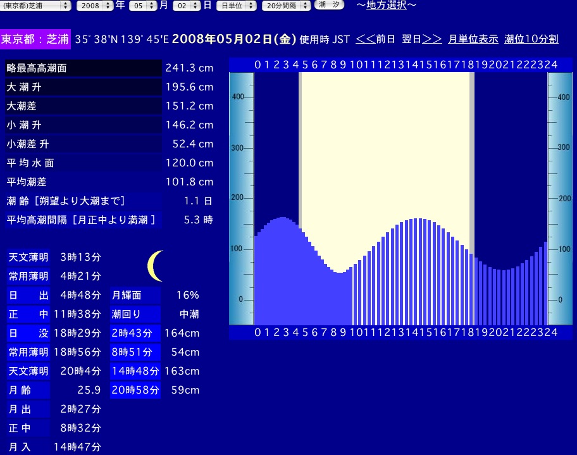The width and height of the screenshot is (577, 455).
Task: Select the 大潮升 row label
Action: tap(84, 87)
